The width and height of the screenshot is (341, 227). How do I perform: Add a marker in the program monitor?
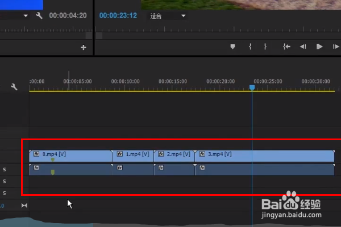coord(232,47)
